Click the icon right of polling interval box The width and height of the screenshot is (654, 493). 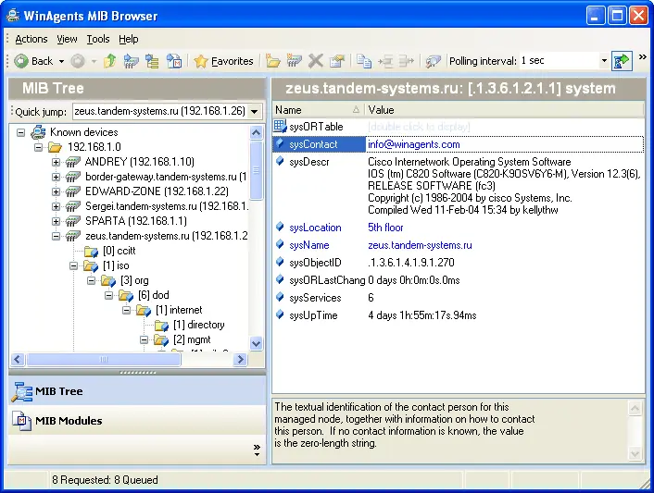click(622, 61)
